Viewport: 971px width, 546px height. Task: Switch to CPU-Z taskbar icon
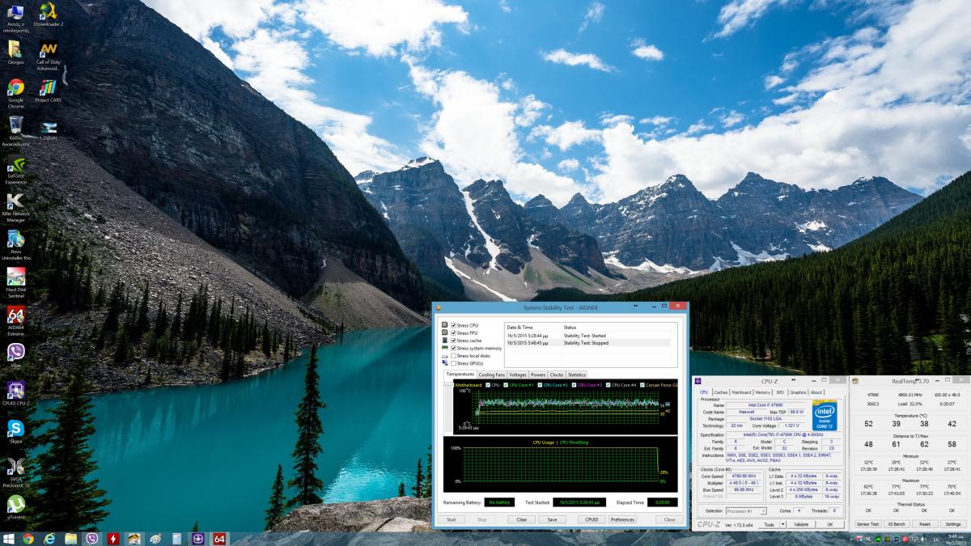point(198,538)
